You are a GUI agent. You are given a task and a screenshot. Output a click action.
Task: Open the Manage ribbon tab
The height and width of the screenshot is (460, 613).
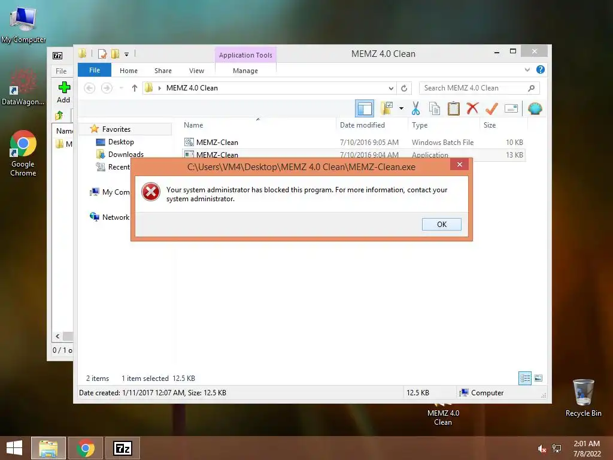pyautogui.click(x=245, y=71)
